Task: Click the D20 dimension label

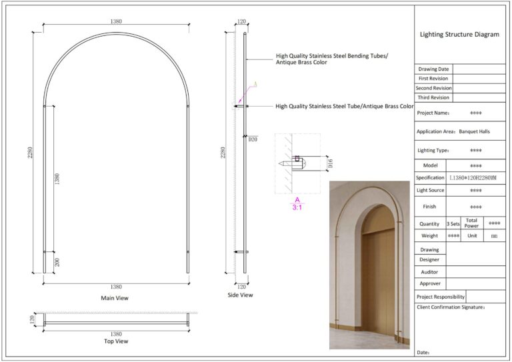Action: (x=253, y=139)
